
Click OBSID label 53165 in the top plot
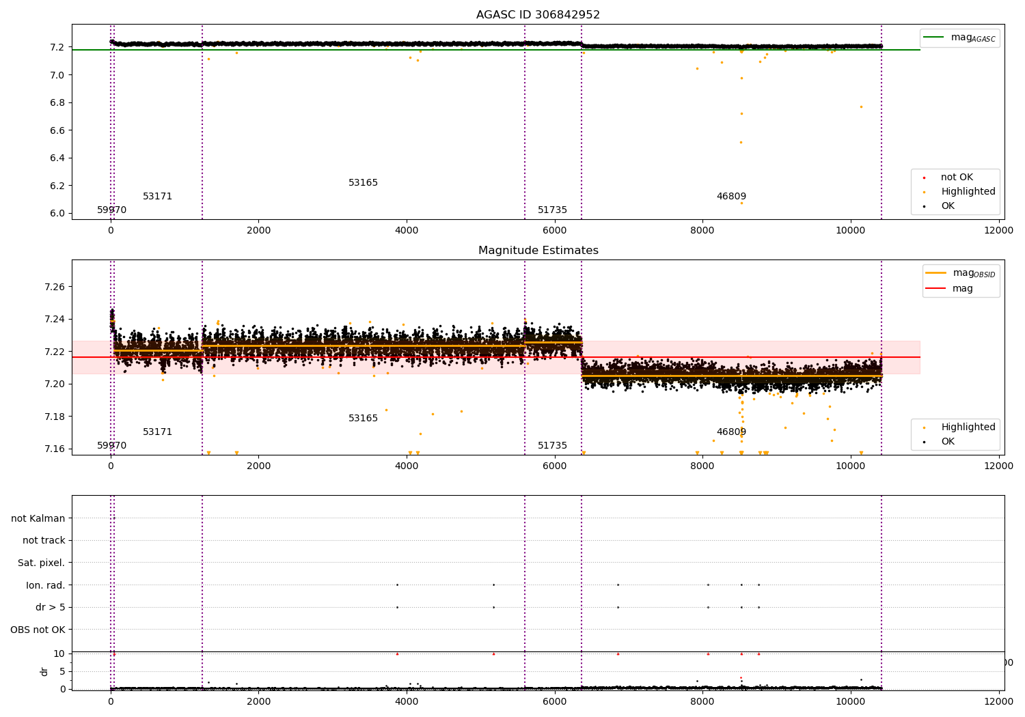(x=363, y=183)
